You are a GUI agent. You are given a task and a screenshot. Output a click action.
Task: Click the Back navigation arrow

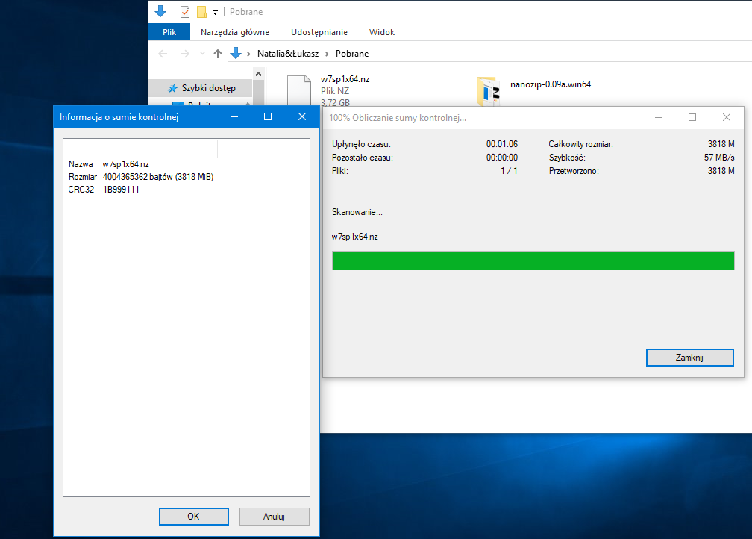[x=162, y=53]
